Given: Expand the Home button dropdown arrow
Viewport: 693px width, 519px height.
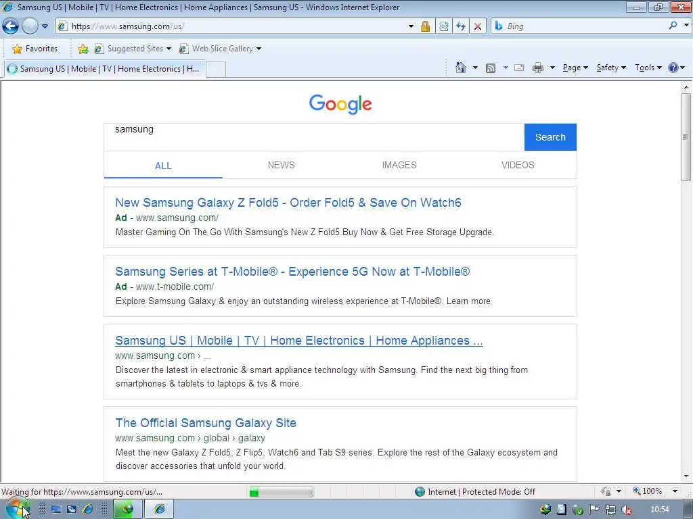Looking at the screenshot, I should pyautogui.click(x=475, y=68).
